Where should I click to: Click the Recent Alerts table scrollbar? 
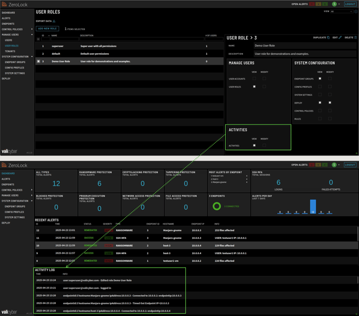click(357, 233)
